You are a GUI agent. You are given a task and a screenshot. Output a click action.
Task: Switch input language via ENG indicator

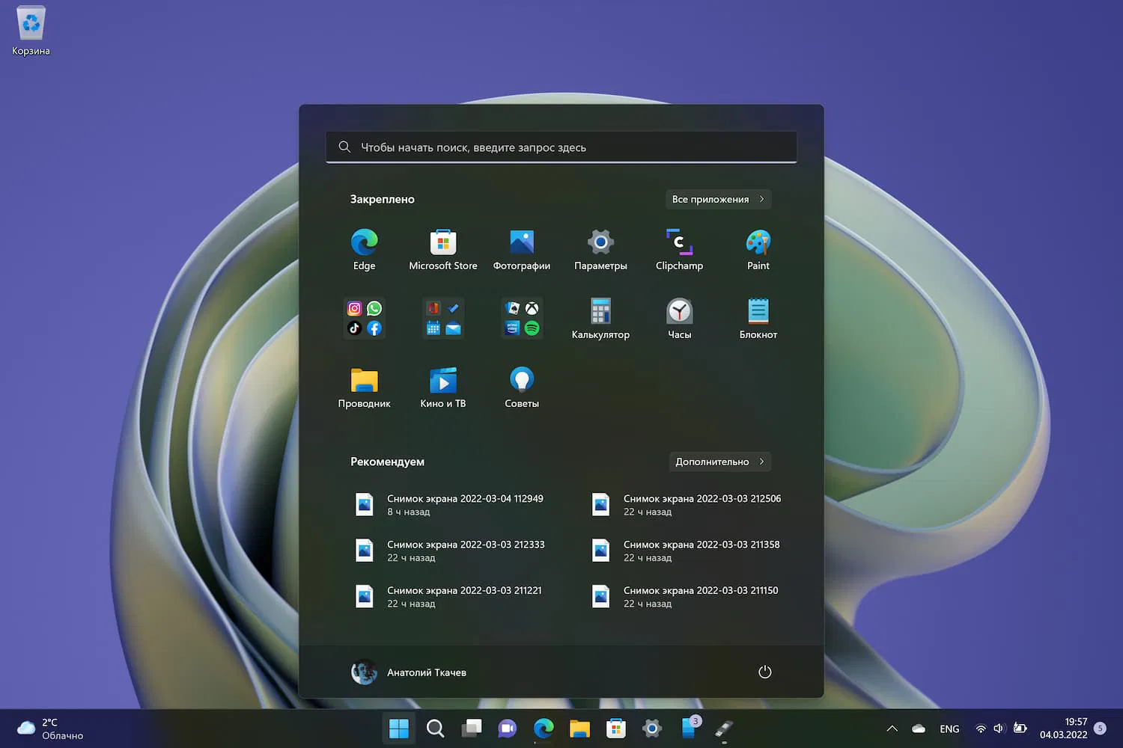pyautogui.click(x=949, y=729)
